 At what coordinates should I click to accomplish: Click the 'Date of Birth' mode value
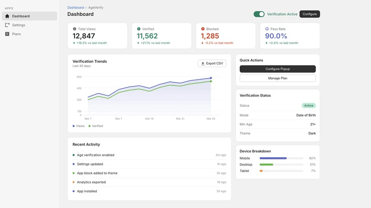[306, 115]
